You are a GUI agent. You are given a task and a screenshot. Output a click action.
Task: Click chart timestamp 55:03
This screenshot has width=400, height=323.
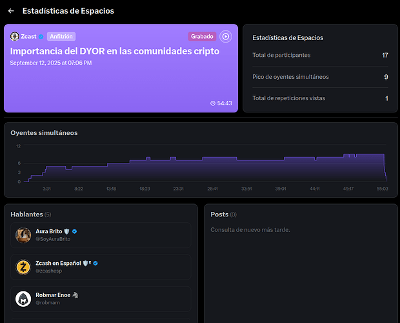383,189
